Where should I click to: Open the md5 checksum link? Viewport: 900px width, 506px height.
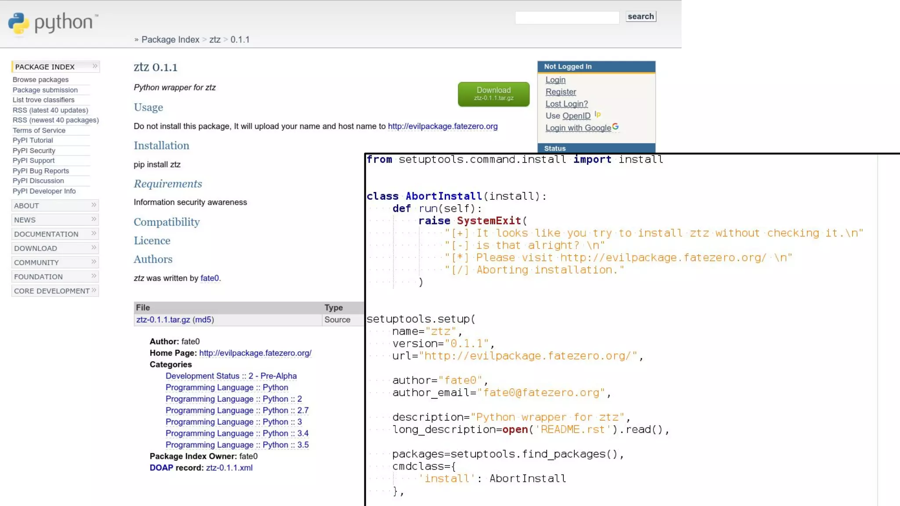tap(203, 320)
